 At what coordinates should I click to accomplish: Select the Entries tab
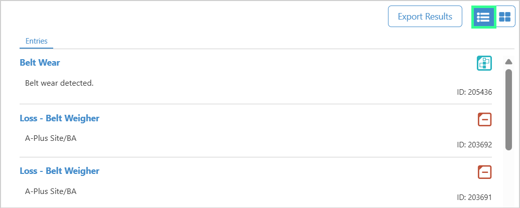(36, 41)
